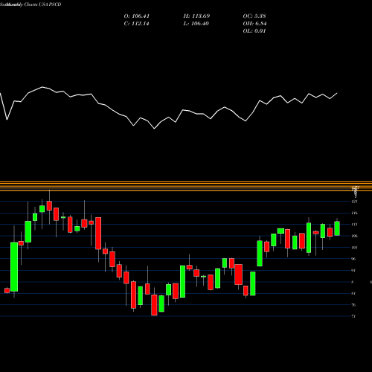
Task: Click the 121 price axis label
Action: [354, 202]
